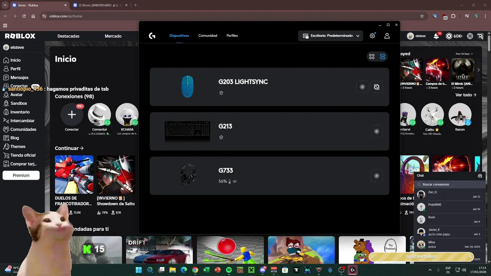Viewport: 491px width, 276px height.
Task: Click the Logitech G logo in G HUB
Action: point(152,36)
